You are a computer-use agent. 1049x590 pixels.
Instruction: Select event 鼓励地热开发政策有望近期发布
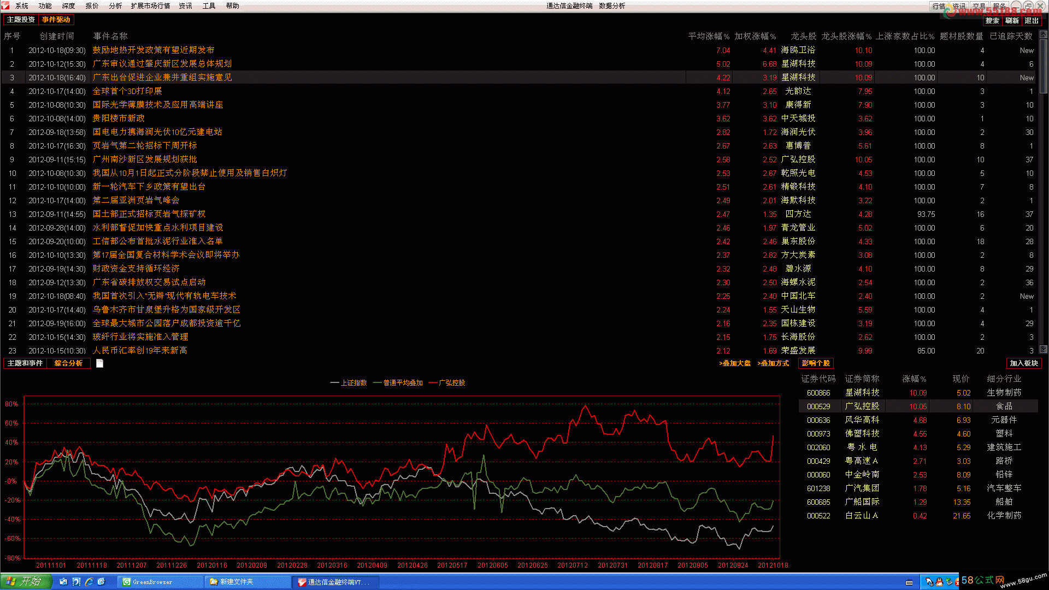[154, 50]
